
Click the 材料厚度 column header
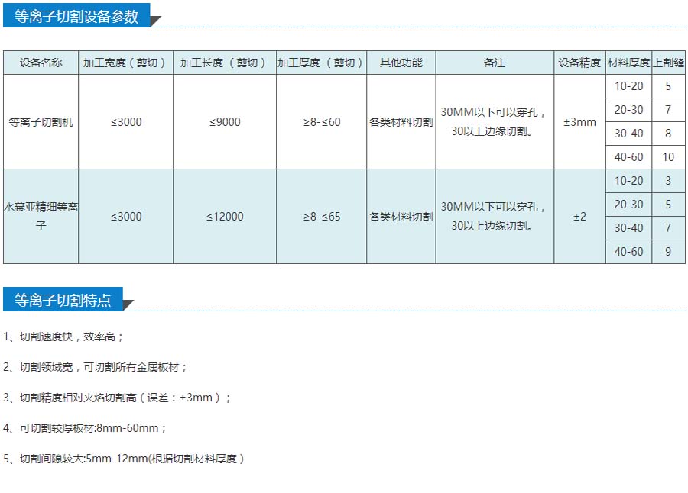pyautogui.click(x=628, y=63)
